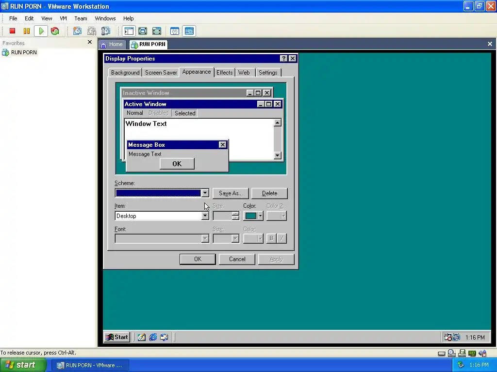Screen dimensions: 497x372
Task: Click the guest Outlook Express quick launch icon
Action: (164, 337)
